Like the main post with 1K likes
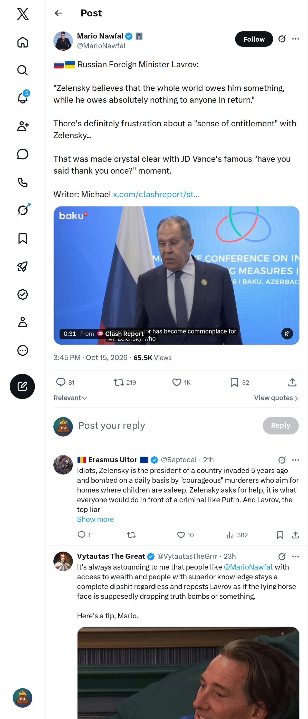Viewport: 308px width, 719px height. [x=181, y=382]
